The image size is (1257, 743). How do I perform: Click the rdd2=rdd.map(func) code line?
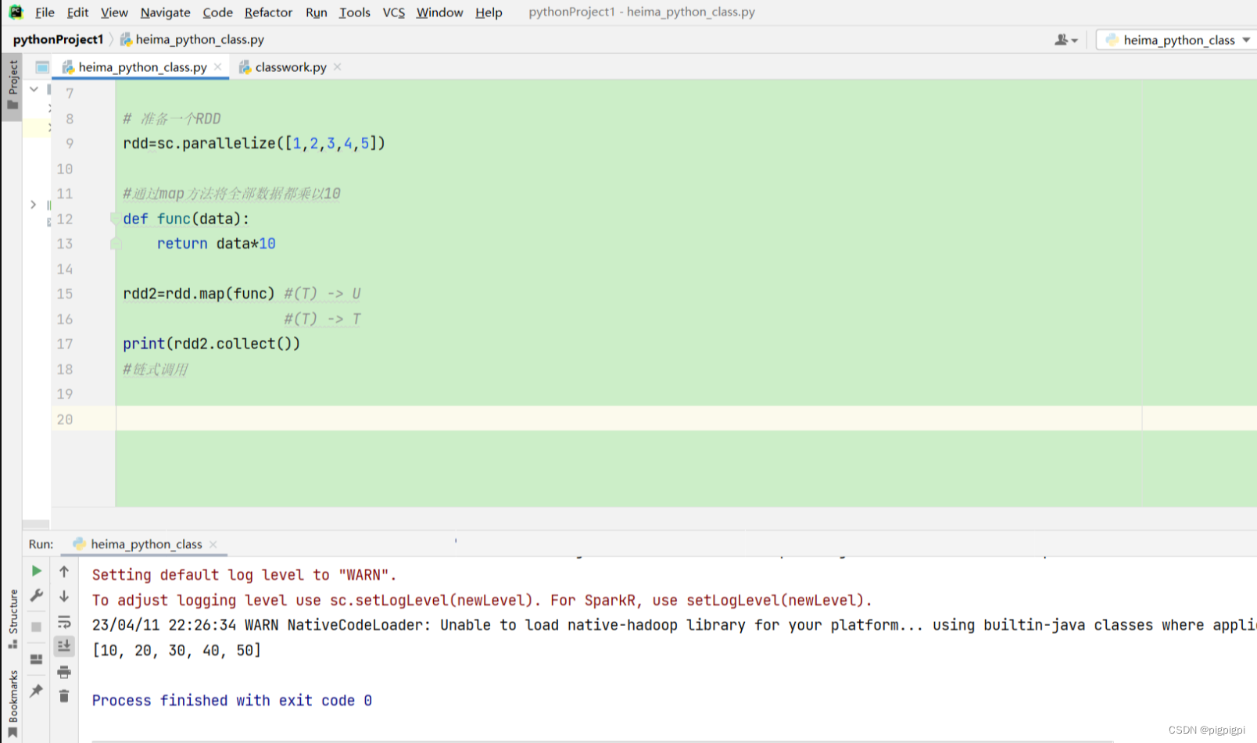[x=199, y=294]
